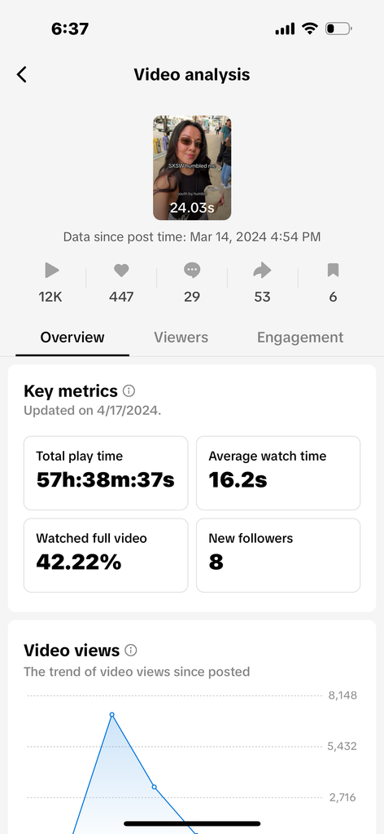Viewport: 384px width, 834px height.
Task: Open the video thumbnail preview
Action: click(x=192, y=168)
